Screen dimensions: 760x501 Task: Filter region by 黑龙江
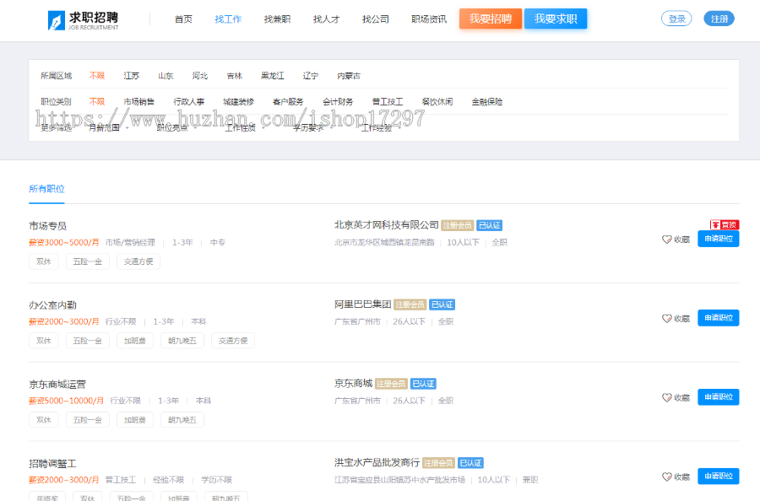[x=273, y=76]
